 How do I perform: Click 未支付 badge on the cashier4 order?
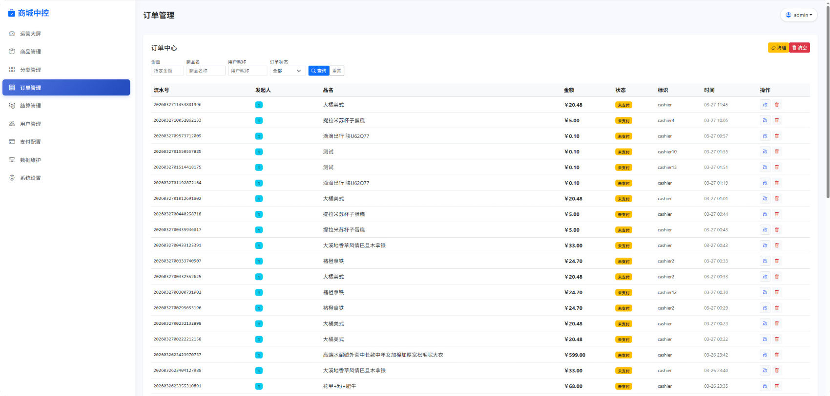[x=623, y=121]
